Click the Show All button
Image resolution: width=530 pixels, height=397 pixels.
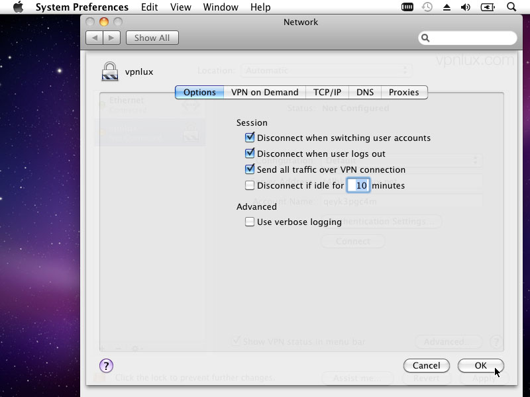152,38
